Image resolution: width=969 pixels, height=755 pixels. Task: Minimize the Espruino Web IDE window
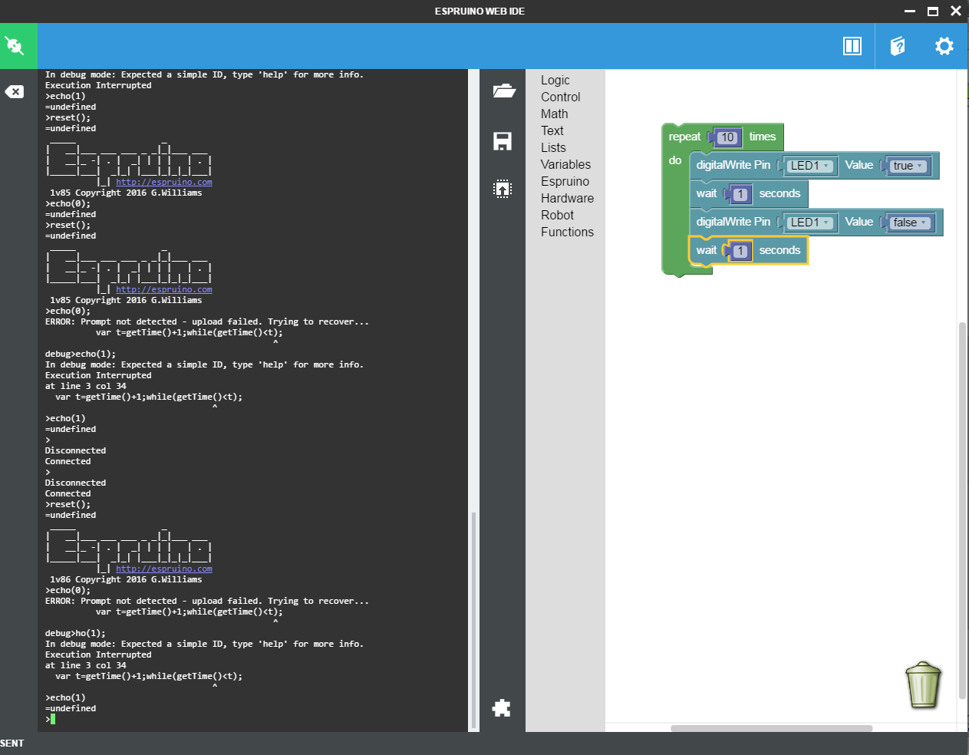(910, 12)
